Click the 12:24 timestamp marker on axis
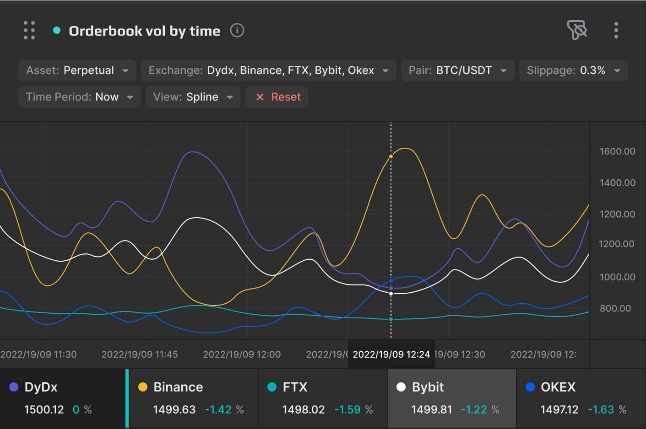Viewport: 646px width, 429px height. pos(391,354)
